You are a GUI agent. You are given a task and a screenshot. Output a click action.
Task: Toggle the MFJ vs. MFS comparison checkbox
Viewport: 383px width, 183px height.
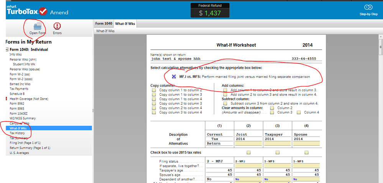174,77
